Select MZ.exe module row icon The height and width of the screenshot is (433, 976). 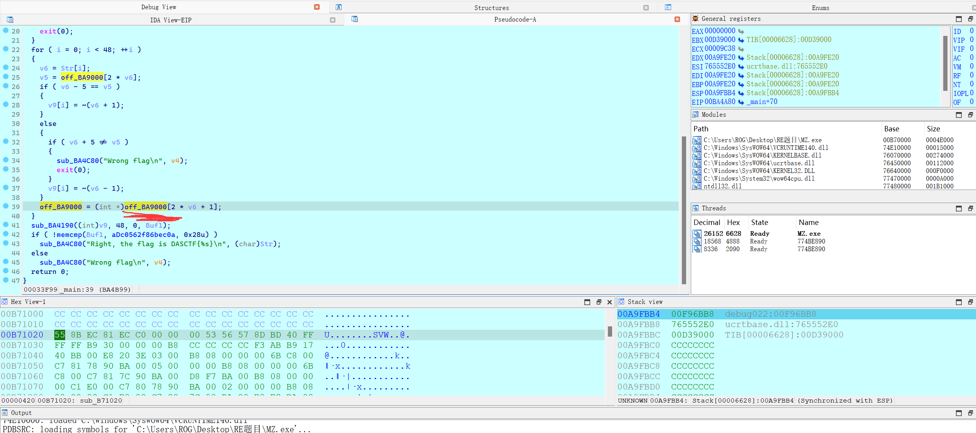(x=697, y=140)
